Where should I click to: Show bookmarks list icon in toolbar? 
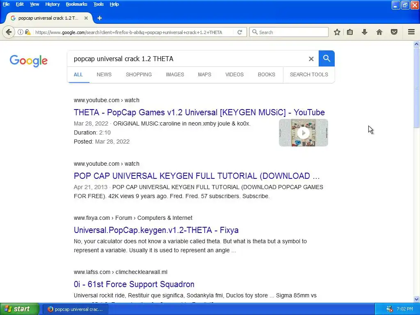tap(350, 32)
